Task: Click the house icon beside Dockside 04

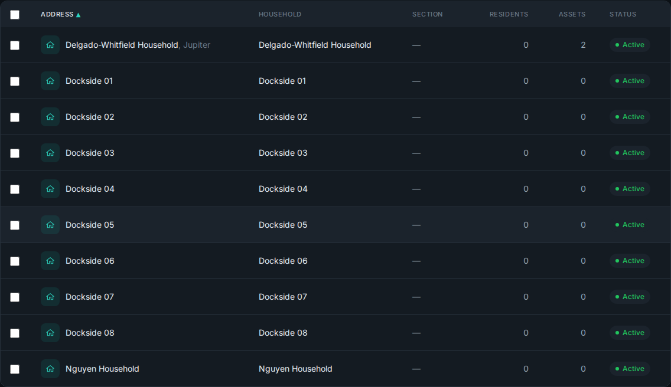Action: click(50, 189)
